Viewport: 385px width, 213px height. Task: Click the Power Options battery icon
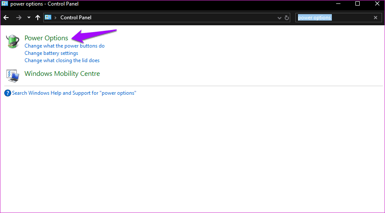[12, 41]
